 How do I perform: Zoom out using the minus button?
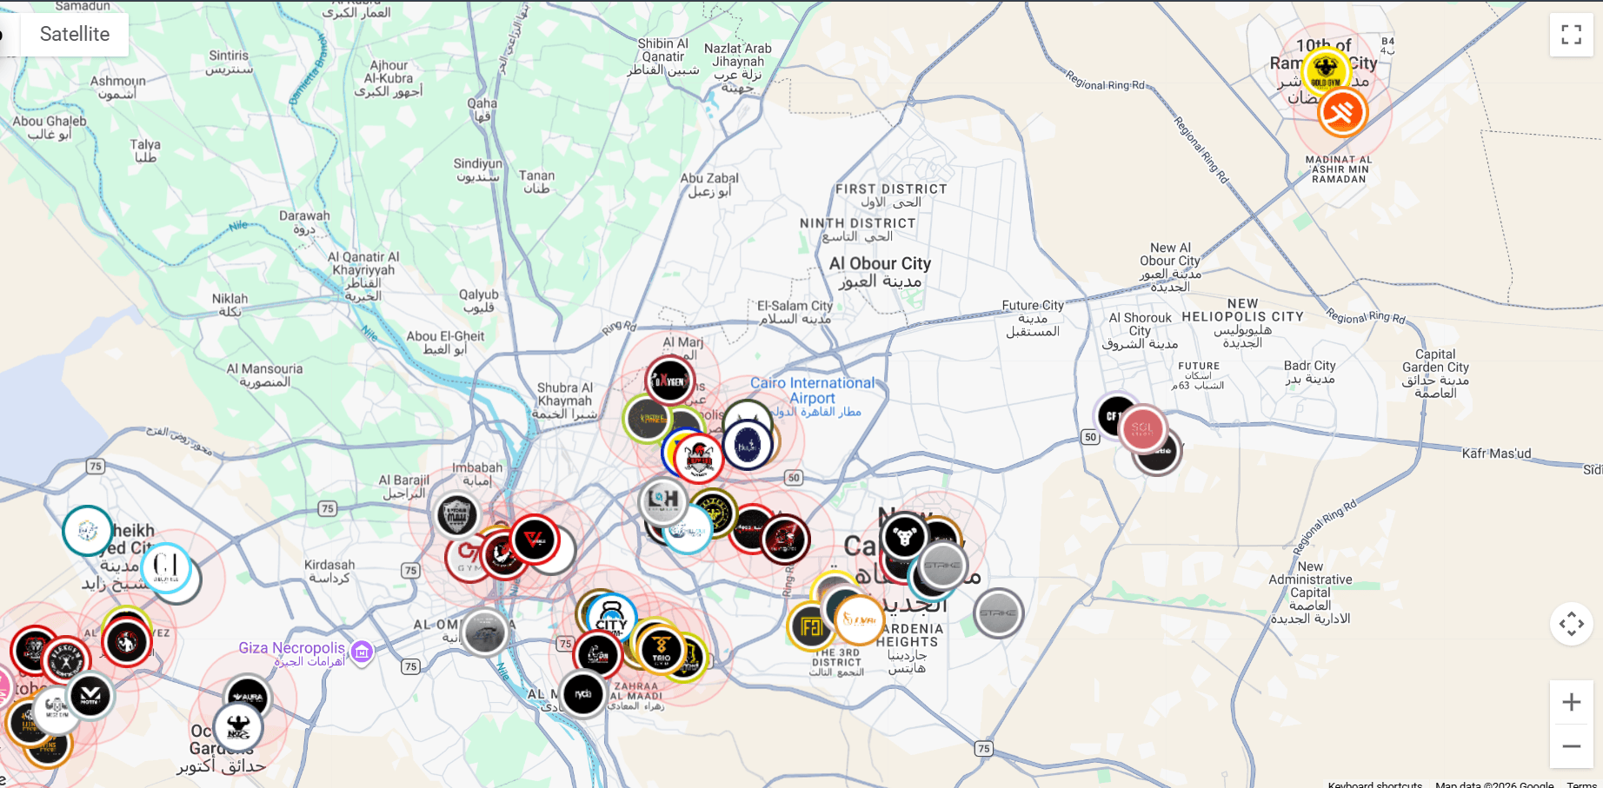tap(1571, 746)
